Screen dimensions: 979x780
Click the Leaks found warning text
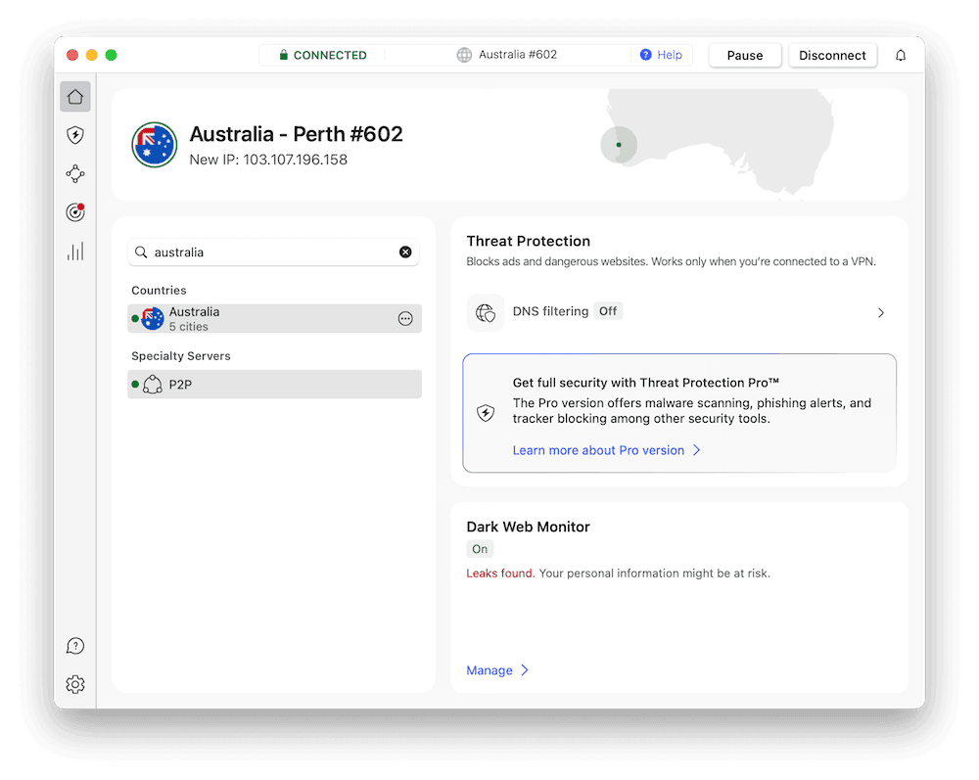pyautogui.click(x=500, y=573)
